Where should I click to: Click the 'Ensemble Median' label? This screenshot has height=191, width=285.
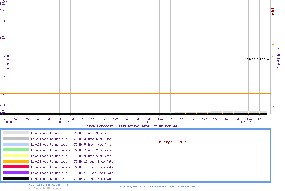(x=258, y=59)
